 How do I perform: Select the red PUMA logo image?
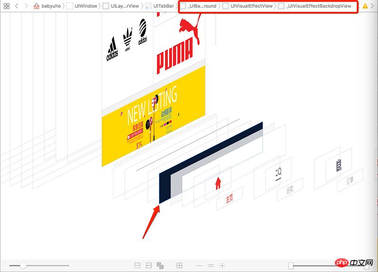179,44
